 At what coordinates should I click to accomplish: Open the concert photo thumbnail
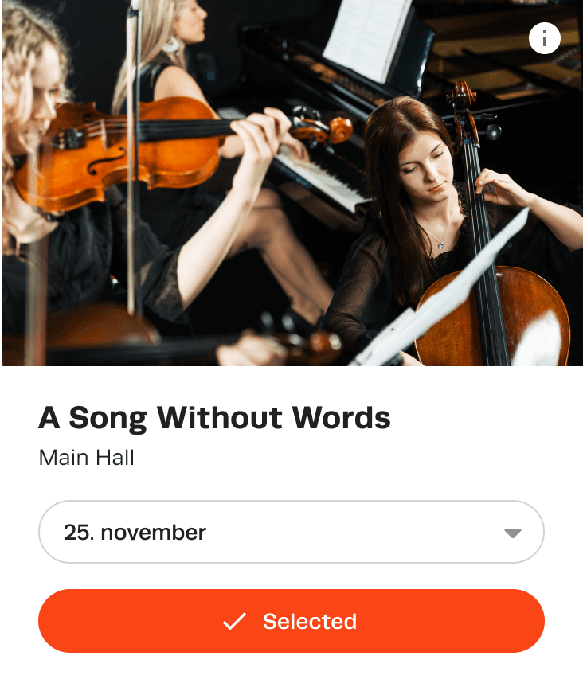click(291, 183)
